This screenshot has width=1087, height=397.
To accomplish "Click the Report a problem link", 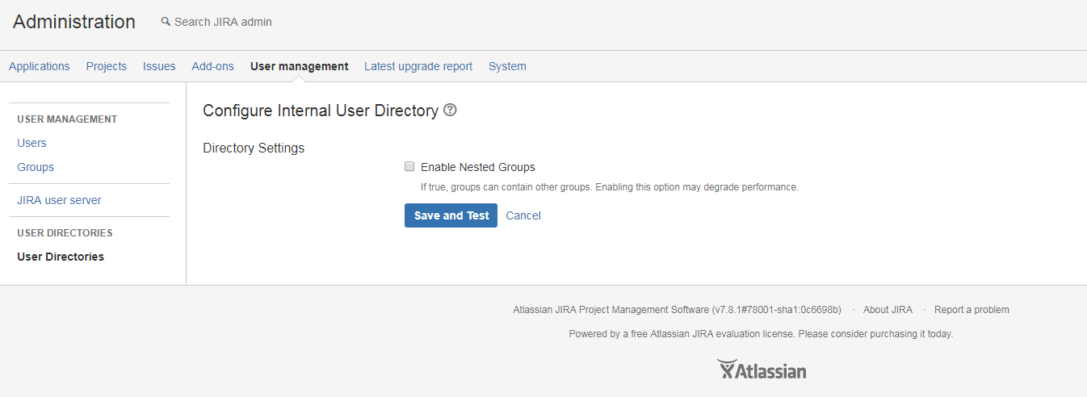I will (972, 310).
